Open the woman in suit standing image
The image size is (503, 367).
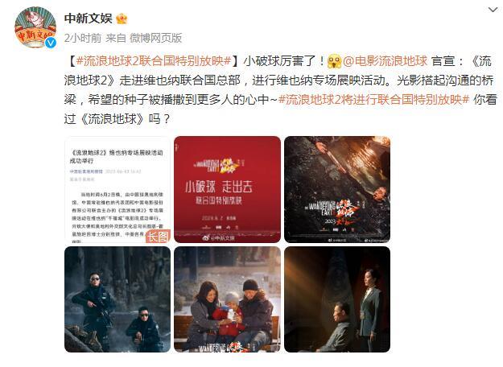[337, 299]
